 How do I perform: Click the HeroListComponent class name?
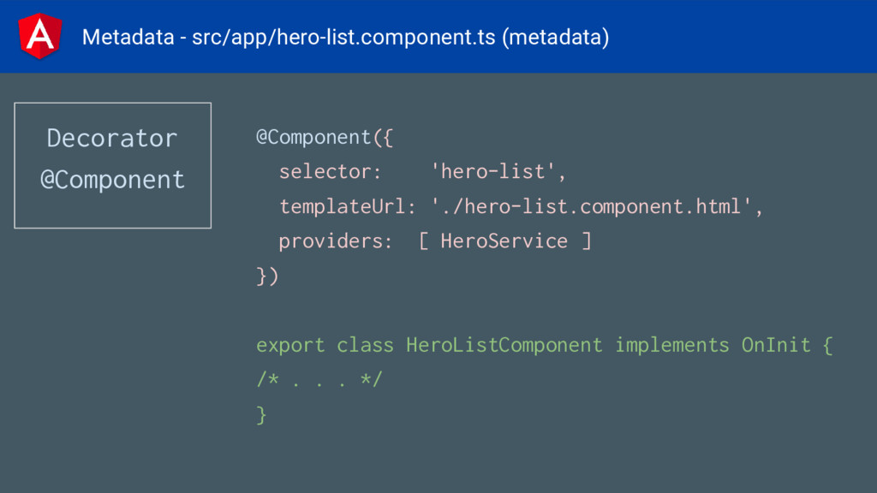504,346
